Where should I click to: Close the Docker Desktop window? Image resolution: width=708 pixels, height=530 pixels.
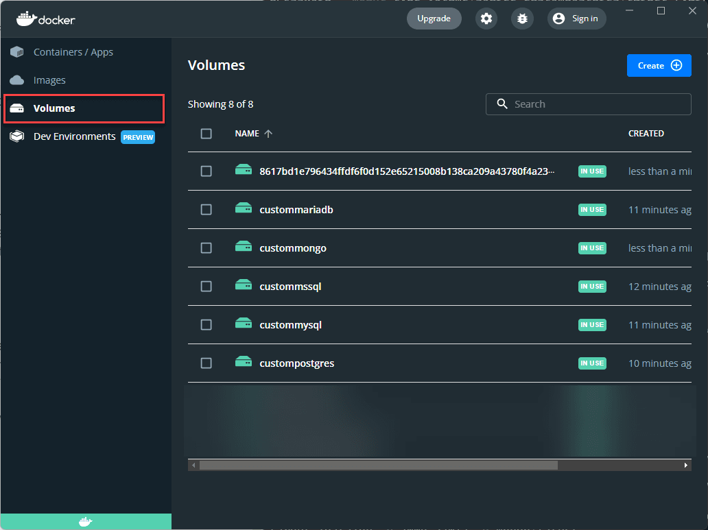coord(692,10)
